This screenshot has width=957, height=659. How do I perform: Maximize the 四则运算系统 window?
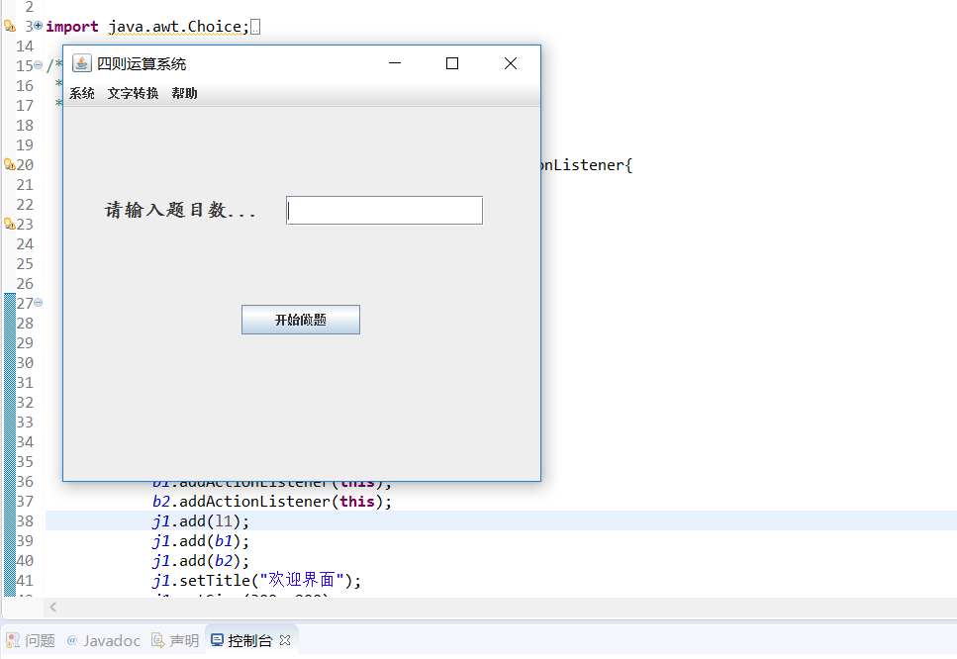click(452, 63)
